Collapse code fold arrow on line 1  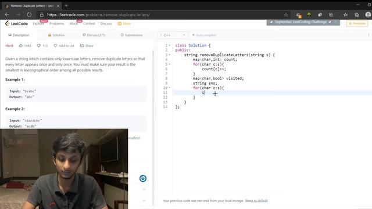[170, 45]
